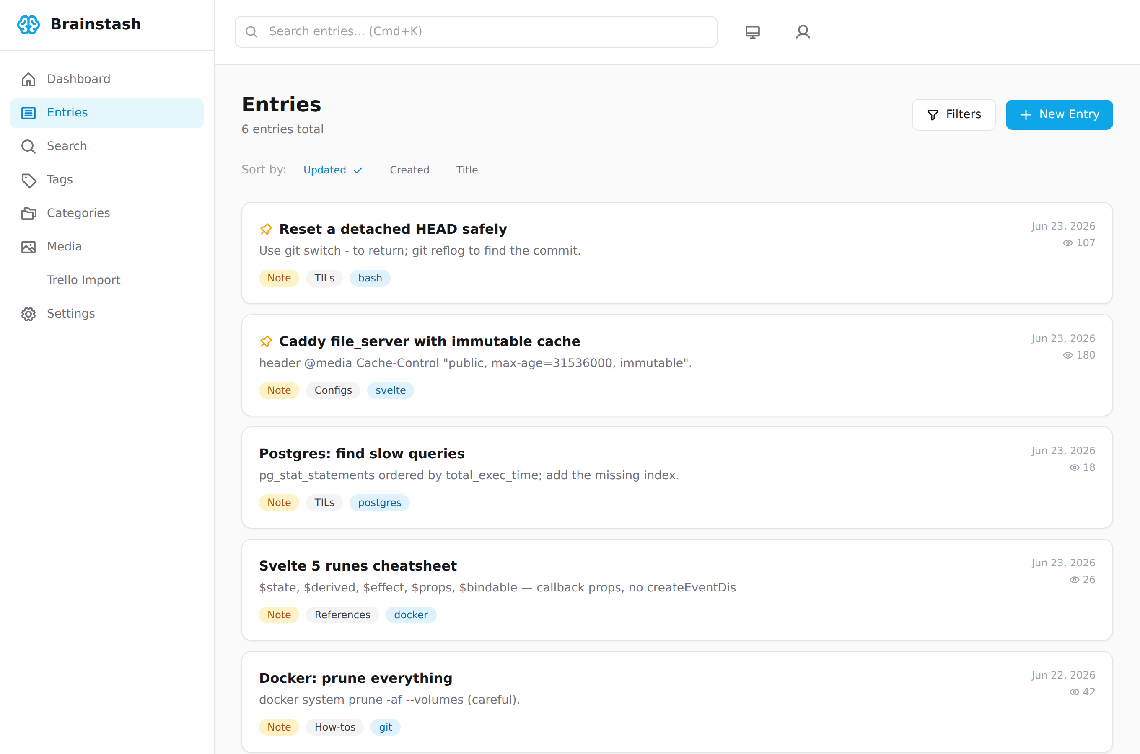Screen dimensions: 1140x754
Task: Open Settings from the sidebar
Action: pos(107,314)
